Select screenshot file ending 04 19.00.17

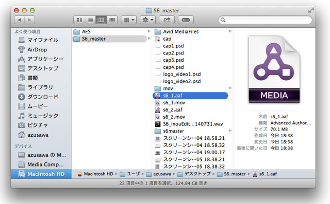(190, 153)
